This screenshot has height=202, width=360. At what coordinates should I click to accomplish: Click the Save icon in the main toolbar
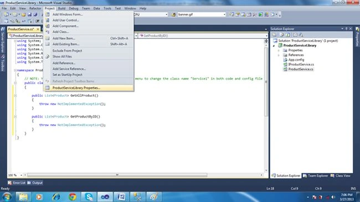[29, 14]
